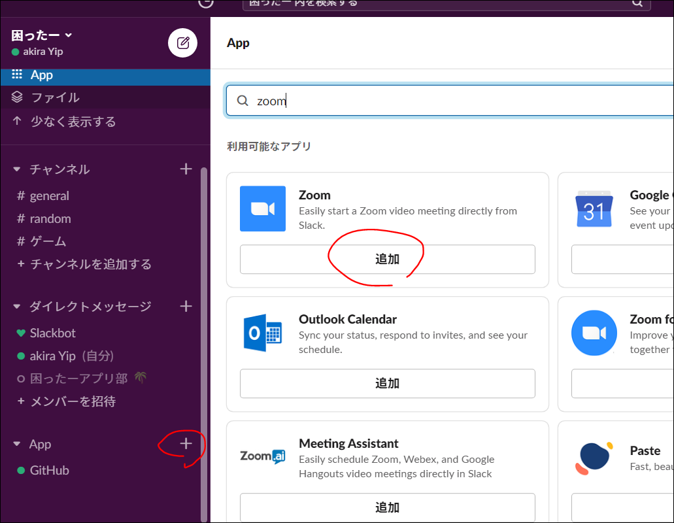674x523 pixels.
Task: Click the Slackbot heart status icon
Action: coord(21,333)
